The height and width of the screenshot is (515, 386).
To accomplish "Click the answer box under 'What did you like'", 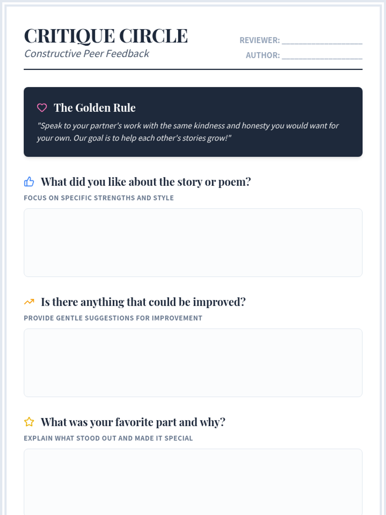I will [x=193, y=242].
